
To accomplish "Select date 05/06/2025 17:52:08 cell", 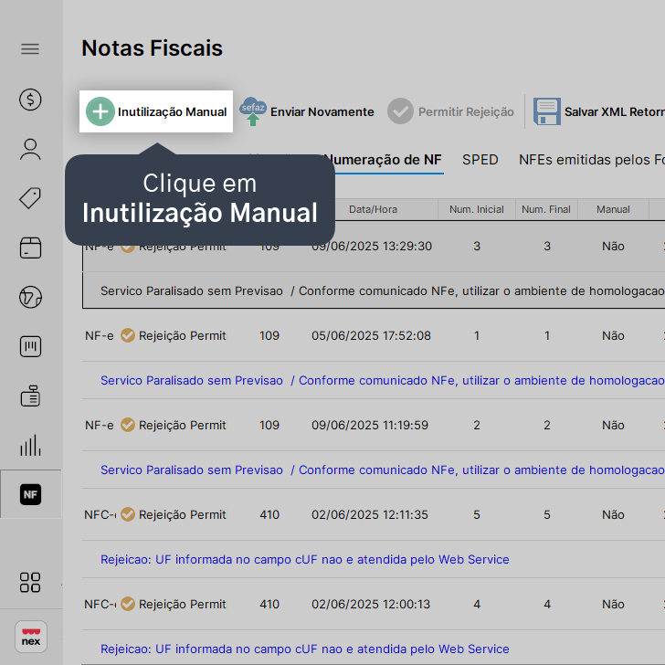I will point(371,335).
